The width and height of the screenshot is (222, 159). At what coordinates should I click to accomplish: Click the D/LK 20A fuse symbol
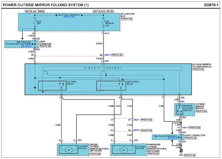click(x=35, y=22)
